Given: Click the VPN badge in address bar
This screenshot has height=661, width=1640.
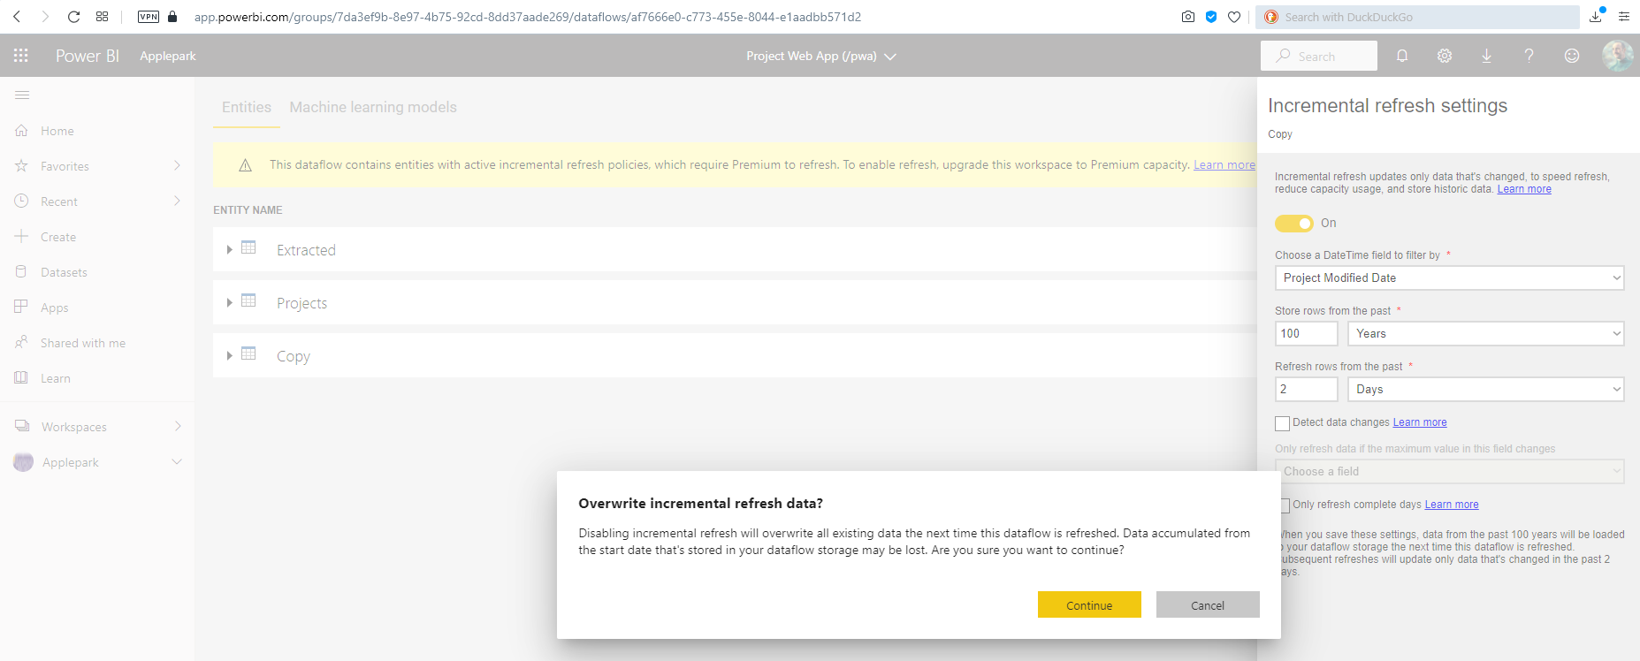Looking at the screenshot, I should [x=149, y=17].
